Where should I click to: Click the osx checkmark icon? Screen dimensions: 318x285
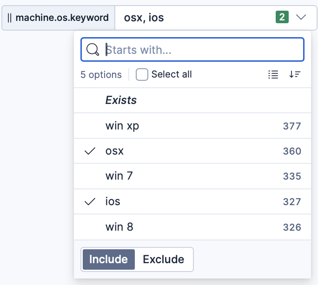click(91, 151)
